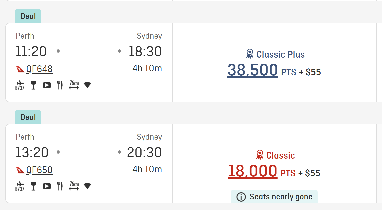Select the 38,500 PTS Classic Plus fare
Screen dimensions: 382x210
(253, 70)
